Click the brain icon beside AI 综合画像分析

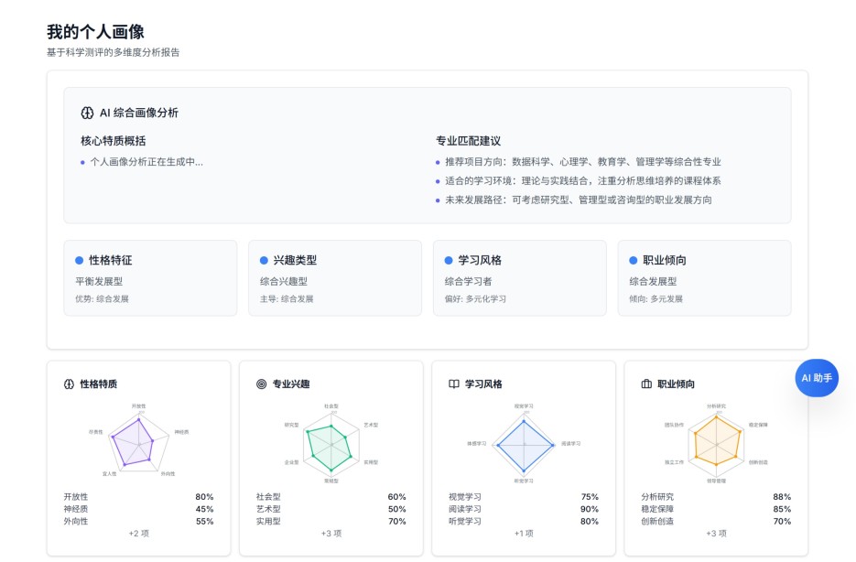tap(88, 113)
